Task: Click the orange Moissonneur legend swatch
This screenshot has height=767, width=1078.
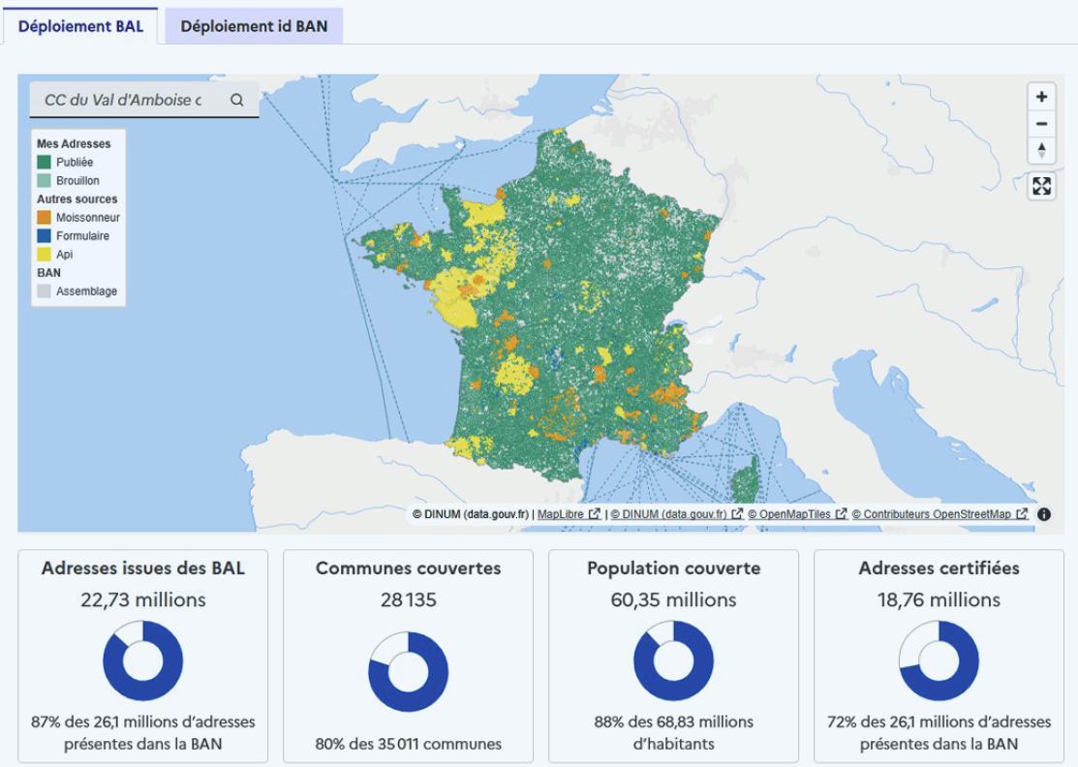Action: tap(44, 217)
